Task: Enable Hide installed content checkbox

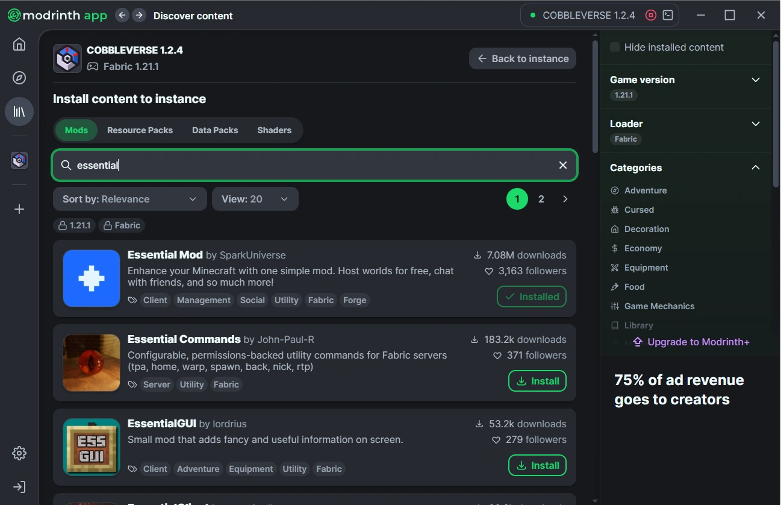Action: click(x=615, y=47)
